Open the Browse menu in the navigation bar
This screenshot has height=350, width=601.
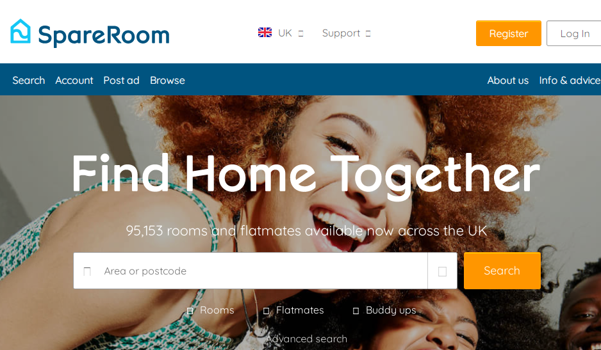[x=167, y=81]
